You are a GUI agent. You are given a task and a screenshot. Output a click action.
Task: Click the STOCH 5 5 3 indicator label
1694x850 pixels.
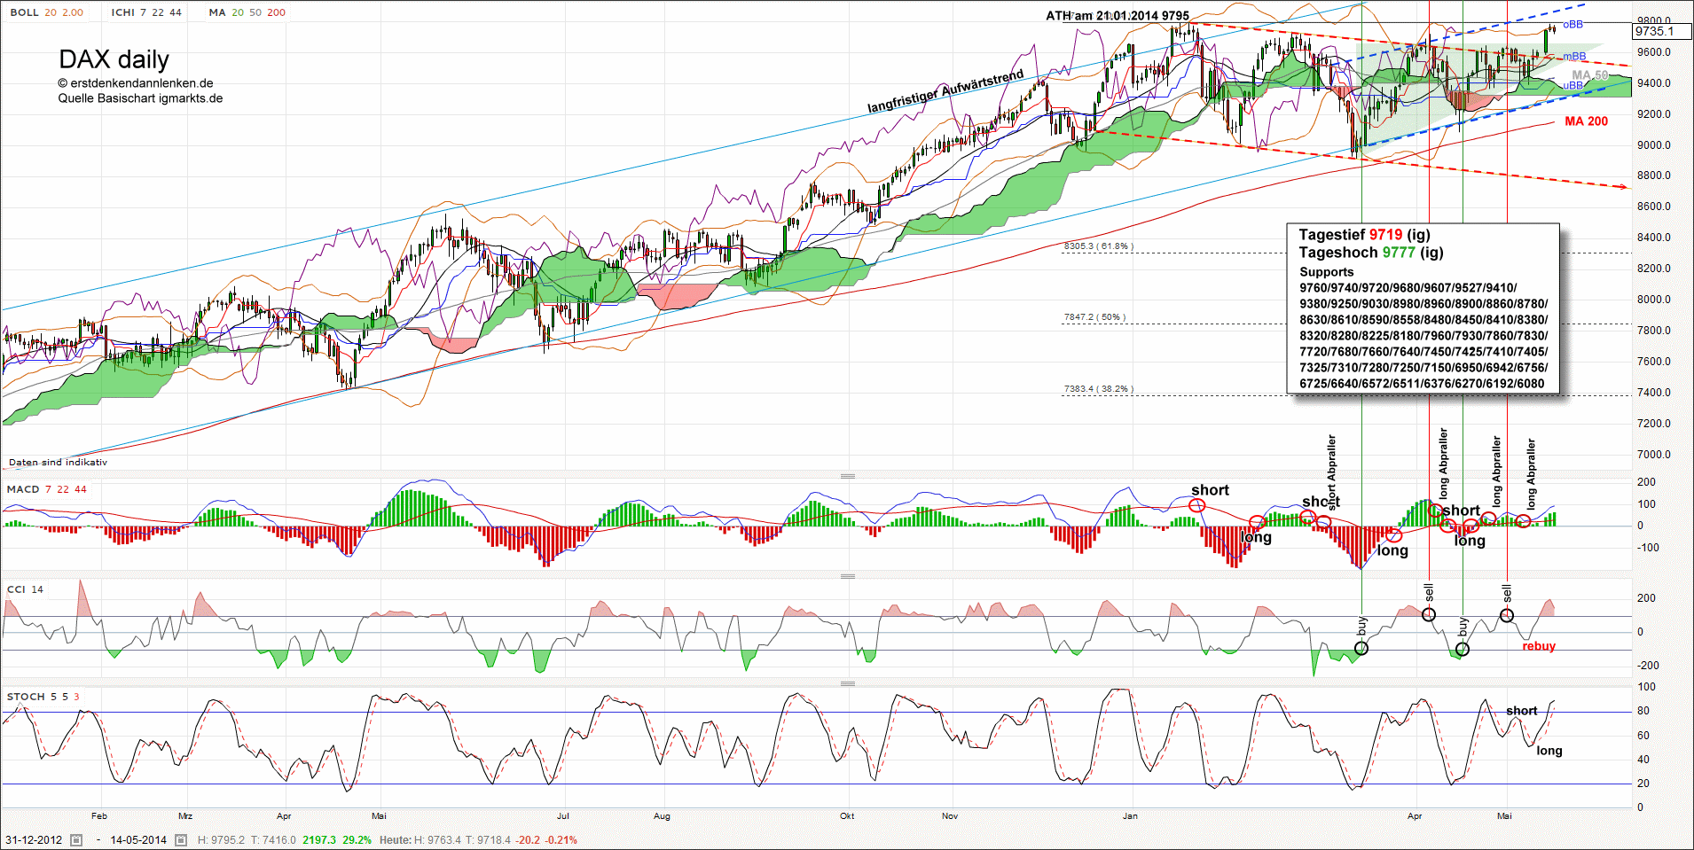coord(43,697)
